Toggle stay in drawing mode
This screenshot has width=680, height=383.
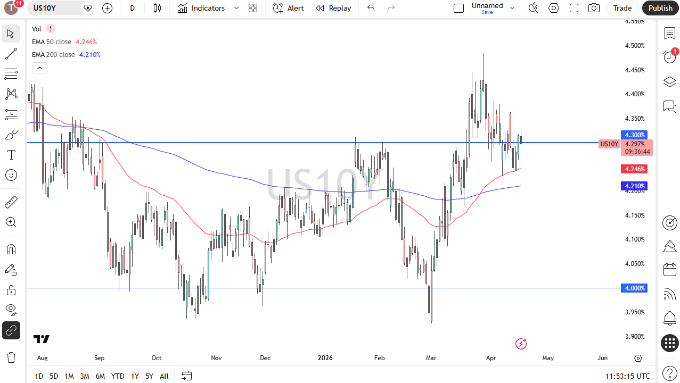coord(11,270)
